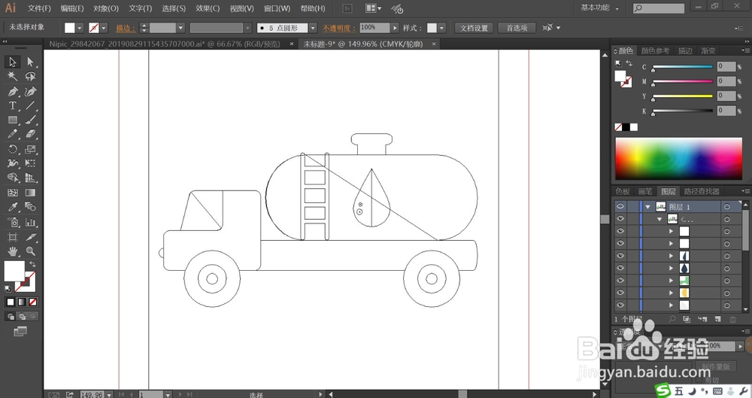752x398 pixels.
Task: Select the Zoom magnifier tool
Action: coord(30,251)
